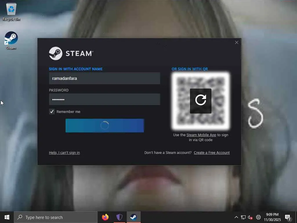Show hidden system tray icons

click(236, 217)
